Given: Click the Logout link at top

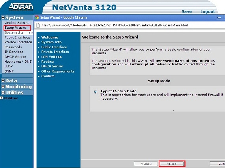Looking at the screenshot, I should pyautogui.click(x=208, y=11).
